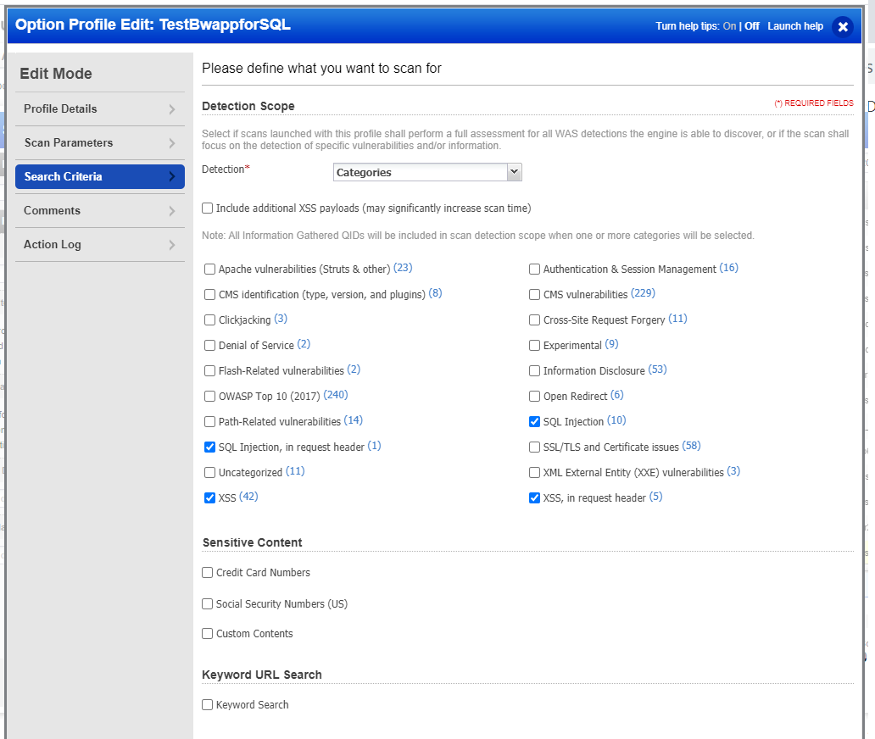
Task: Close the Option Profile Edit dialog
Action: tap(843, 26)
